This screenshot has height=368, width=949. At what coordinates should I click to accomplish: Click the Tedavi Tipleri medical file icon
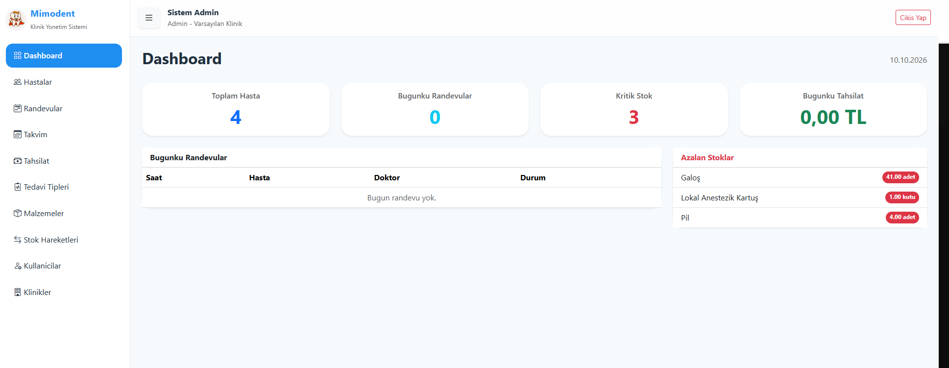pyautogui.click(x=18, y=187)
